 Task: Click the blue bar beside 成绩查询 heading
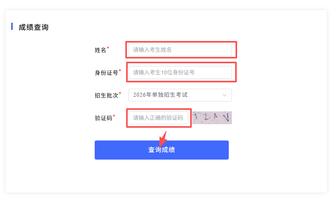pos(12,27)
